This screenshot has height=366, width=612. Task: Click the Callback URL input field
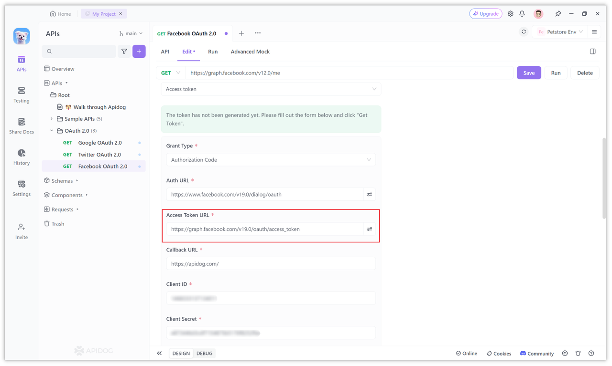click(271, 263)
